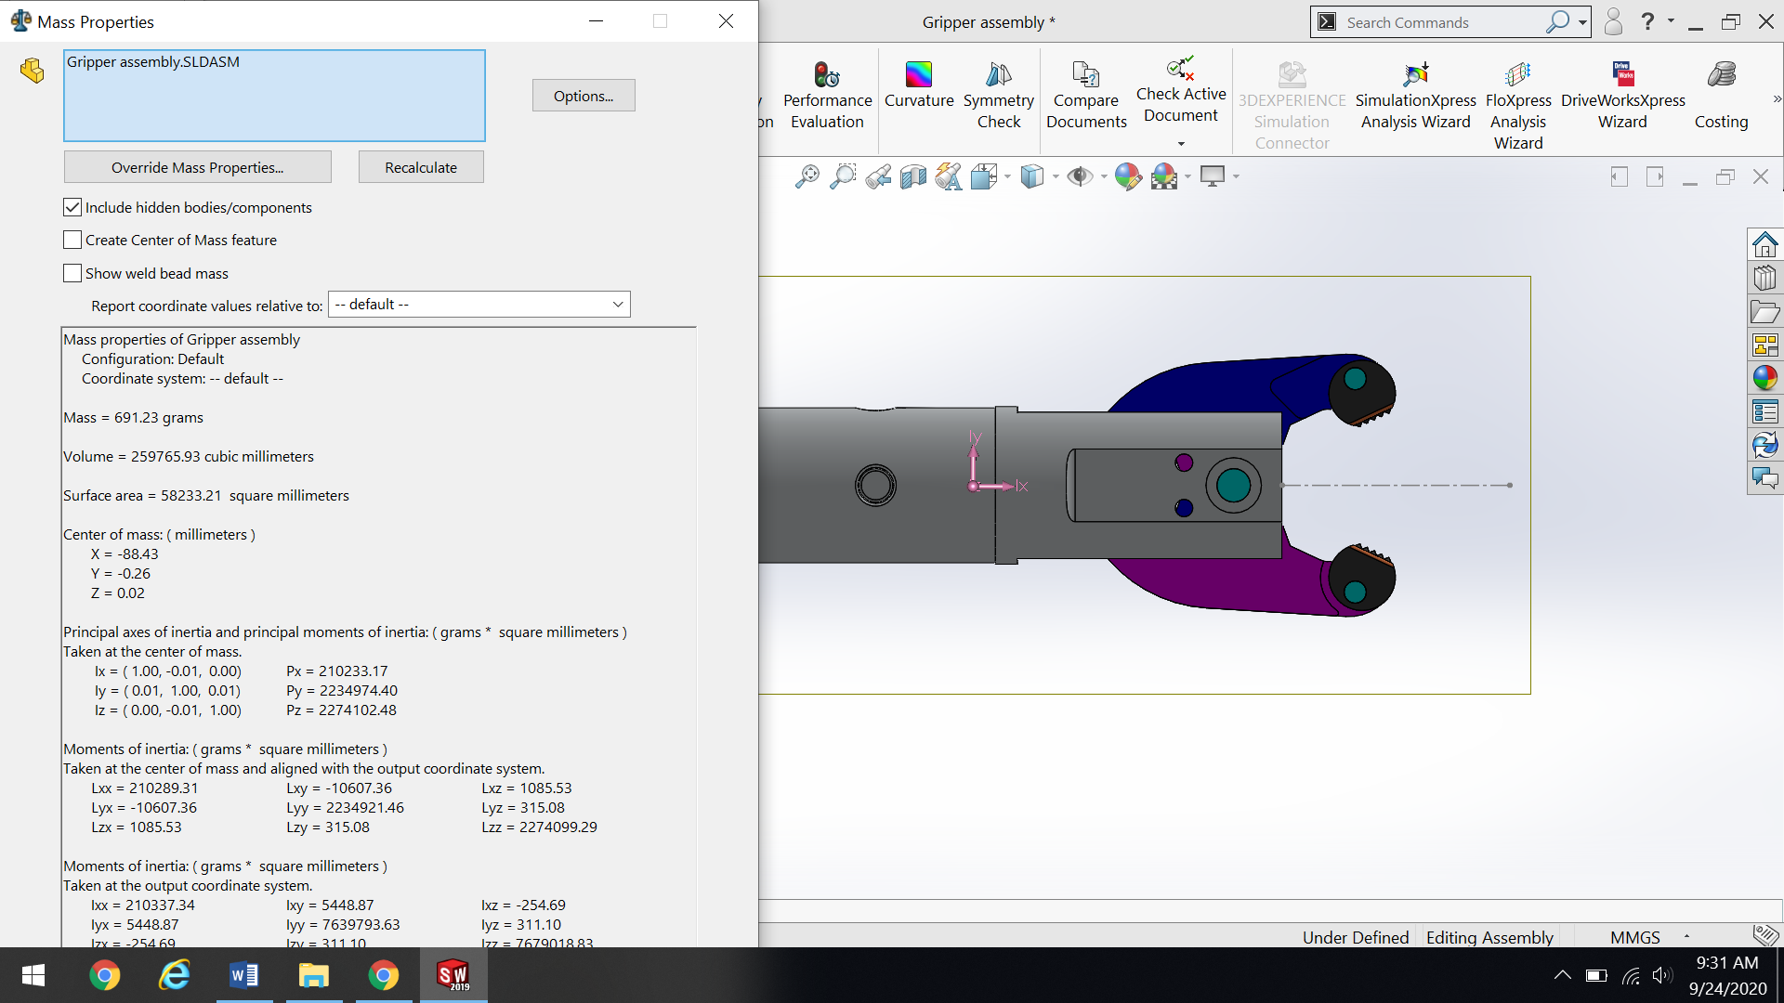Open the SOLIDWORKS Forum pane
The height and width of the screenshot is (1003, 1784).
click(1764, 478)
